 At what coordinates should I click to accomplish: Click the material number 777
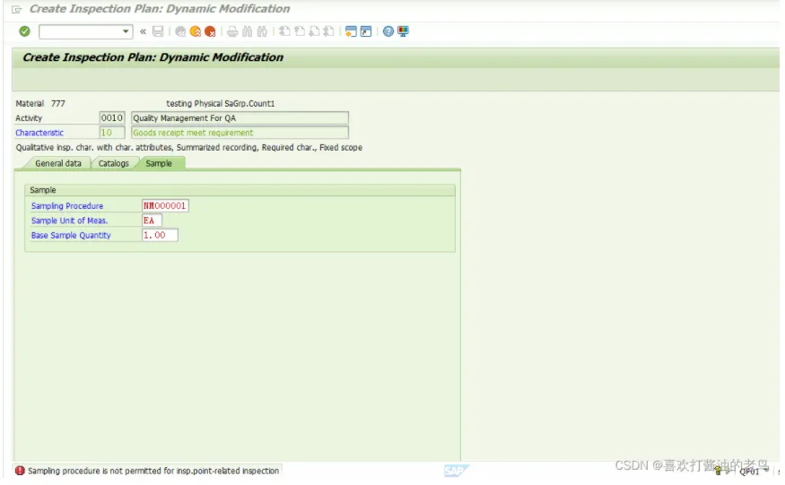(x=58, y=104)
